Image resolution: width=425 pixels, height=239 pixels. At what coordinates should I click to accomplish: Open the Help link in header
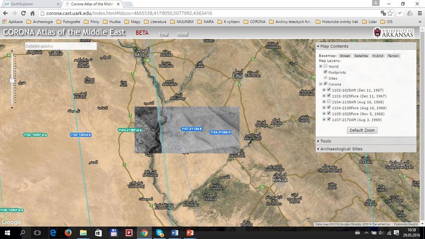[x=164, y=33]
